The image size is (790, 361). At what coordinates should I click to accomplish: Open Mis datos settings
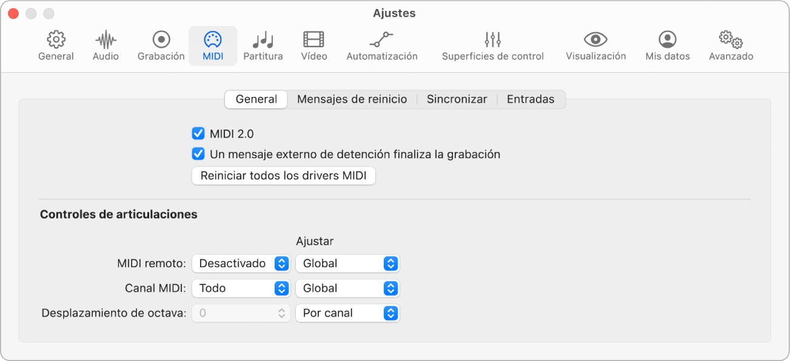click(667, 45)
